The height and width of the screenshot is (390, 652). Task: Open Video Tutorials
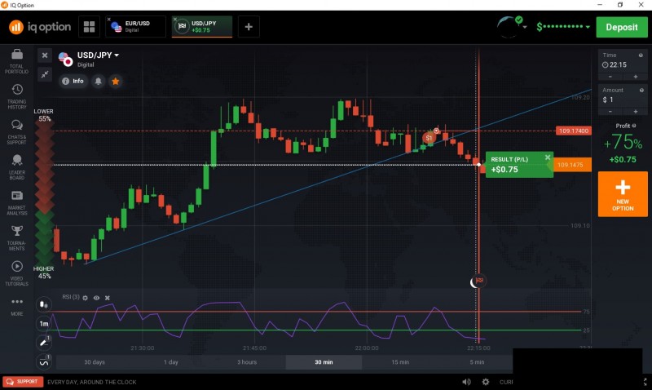click(16, 273)
